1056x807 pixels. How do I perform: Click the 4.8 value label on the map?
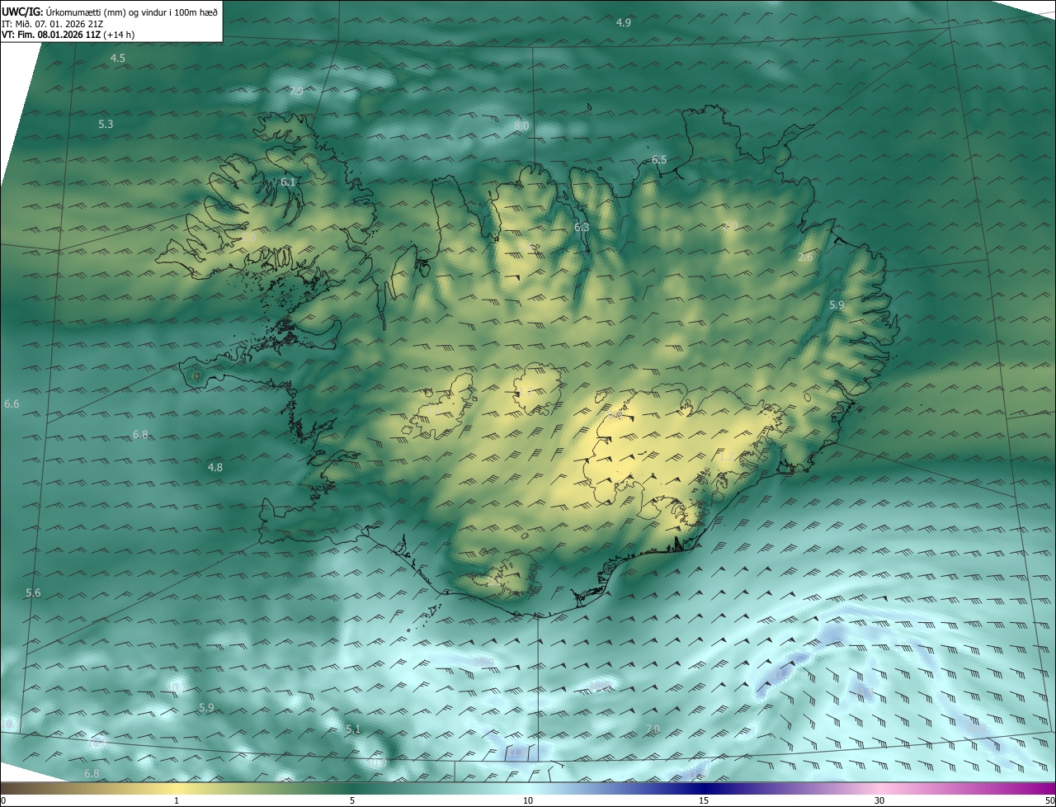coord(214,468)
